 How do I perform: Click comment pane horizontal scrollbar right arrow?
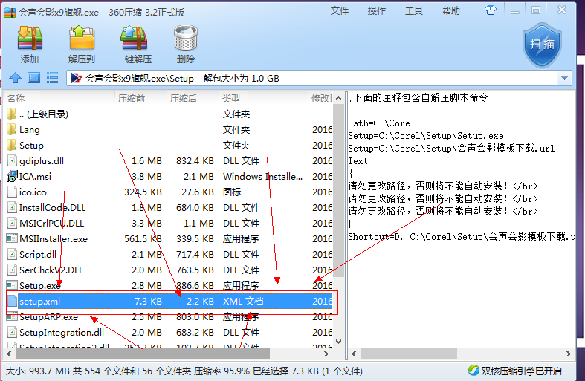coord(569,354)
